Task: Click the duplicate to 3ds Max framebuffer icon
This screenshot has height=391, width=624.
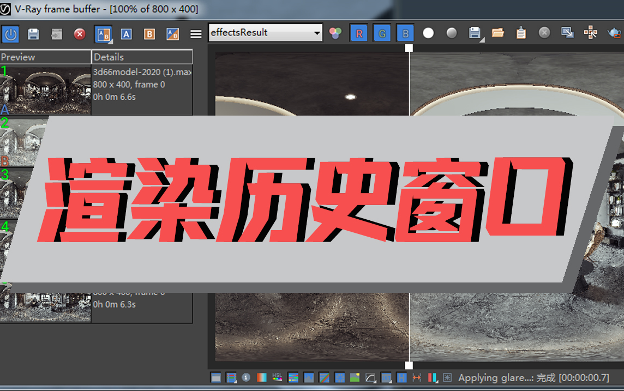Action: coord(566,33)
